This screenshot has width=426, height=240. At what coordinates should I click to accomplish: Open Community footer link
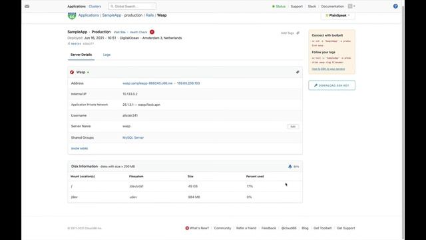[x=222, y=228]
